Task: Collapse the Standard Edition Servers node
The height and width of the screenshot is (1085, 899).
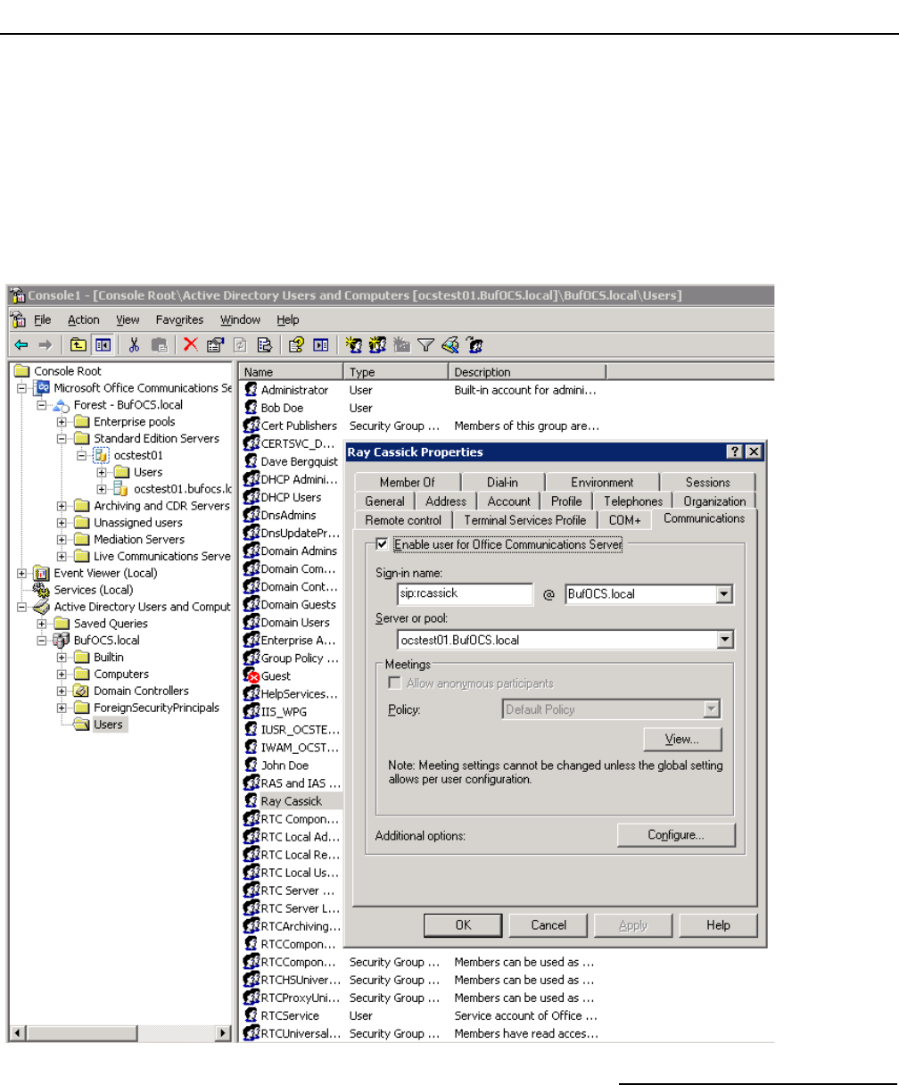Action: 62,438
